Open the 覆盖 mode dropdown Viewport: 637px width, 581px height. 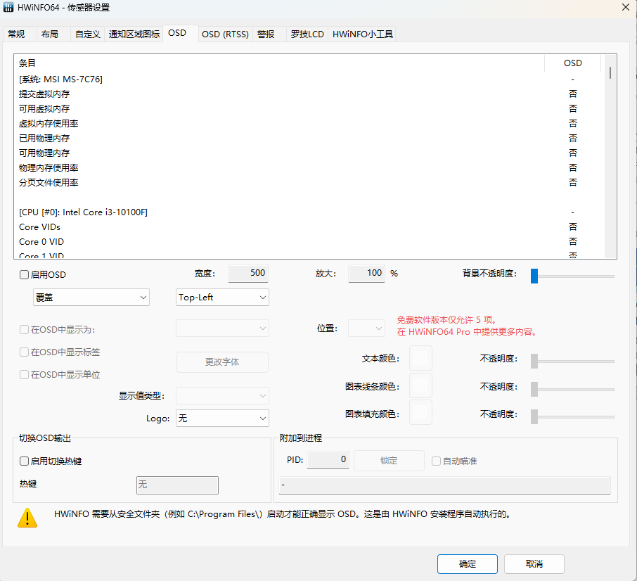tap(91, 297)
